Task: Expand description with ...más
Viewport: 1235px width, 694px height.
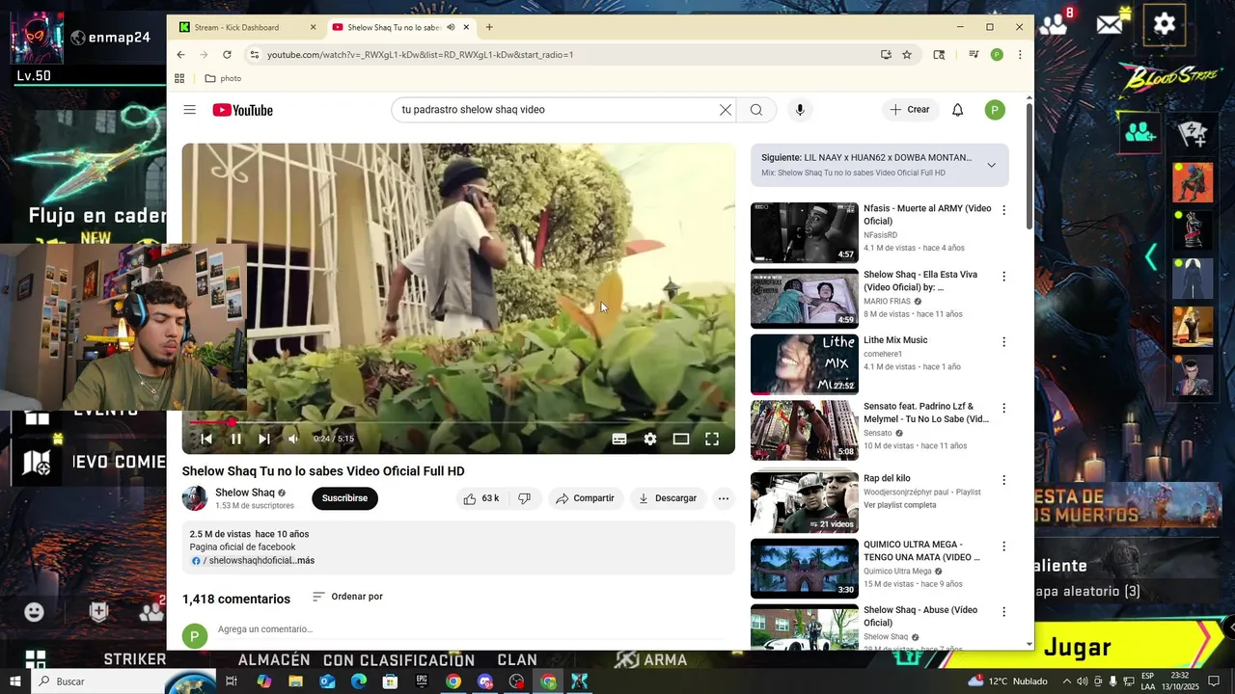Action: (304, 560)
